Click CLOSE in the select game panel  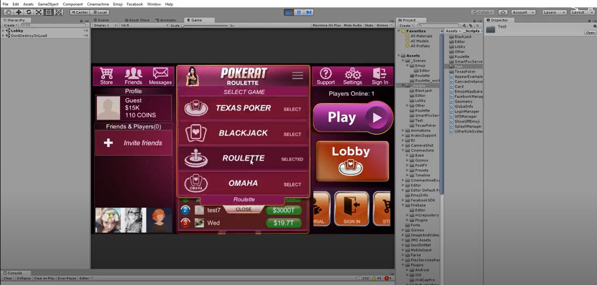click(x=244, y=209)
